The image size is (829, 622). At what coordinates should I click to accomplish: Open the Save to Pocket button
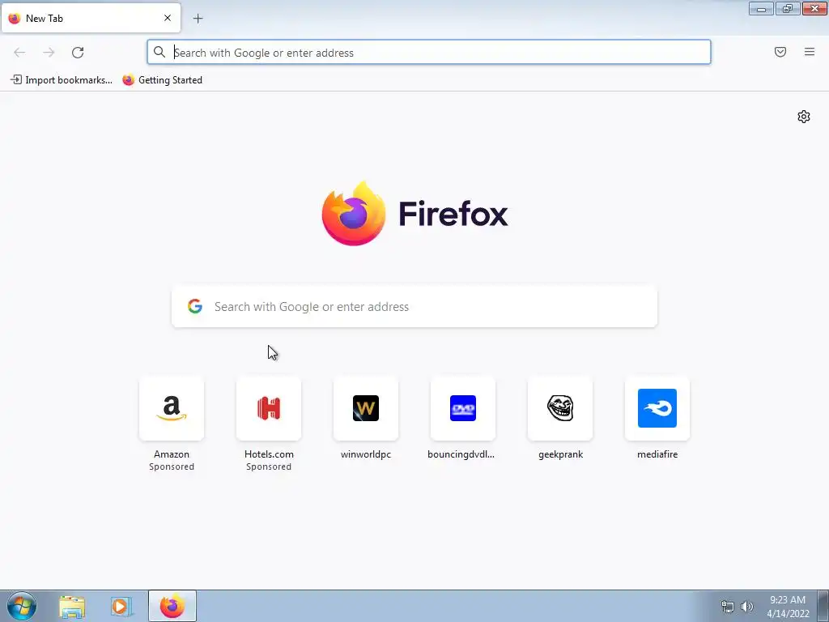pos(780,52)
